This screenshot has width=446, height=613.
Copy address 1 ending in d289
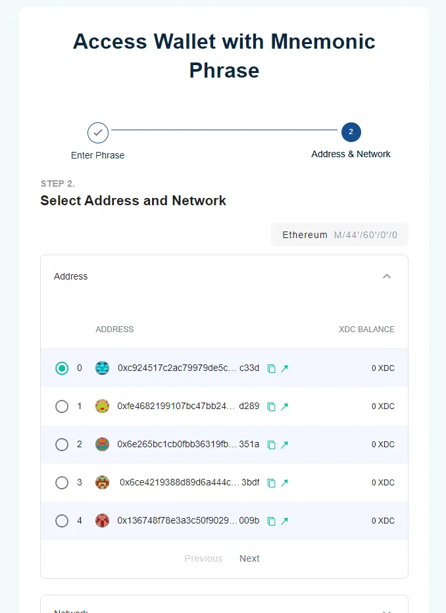pos(271,406)
